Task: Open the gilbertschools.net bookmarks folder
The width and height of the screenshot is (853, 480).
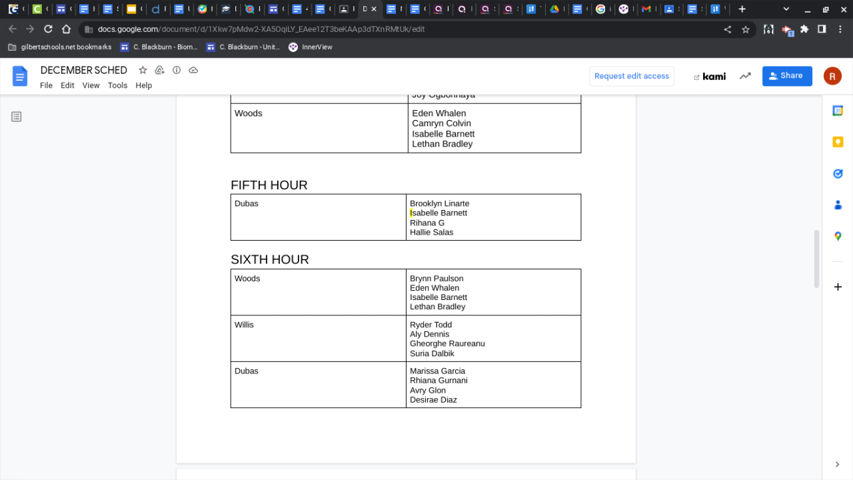Action: point(60,47)
